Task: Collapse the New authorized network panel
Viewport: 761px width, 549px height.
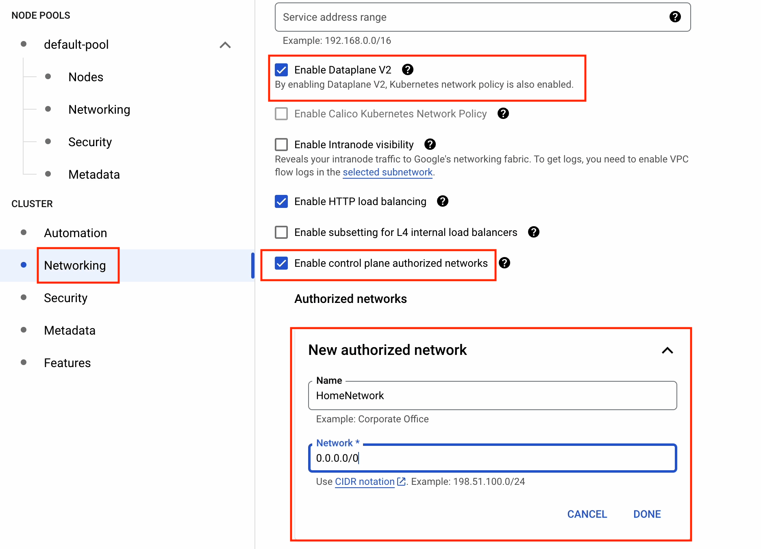Action: click(x=667, y=350)
